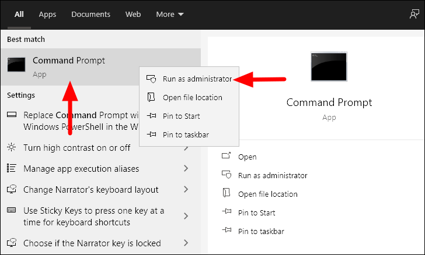Click Run as administrator in right pane
The width and height of the screenshot is (425, 255).
pyautogui.click(x=273, y=175)
